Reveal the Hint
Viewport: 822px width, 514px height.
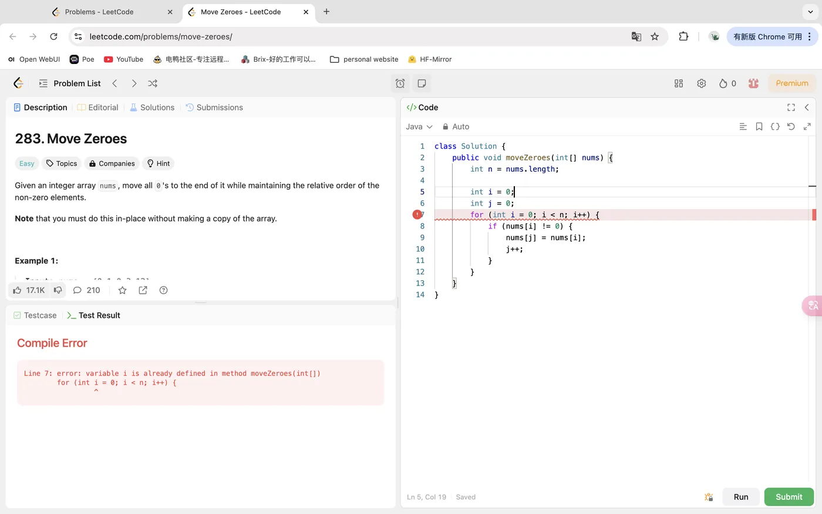[159, 163]
